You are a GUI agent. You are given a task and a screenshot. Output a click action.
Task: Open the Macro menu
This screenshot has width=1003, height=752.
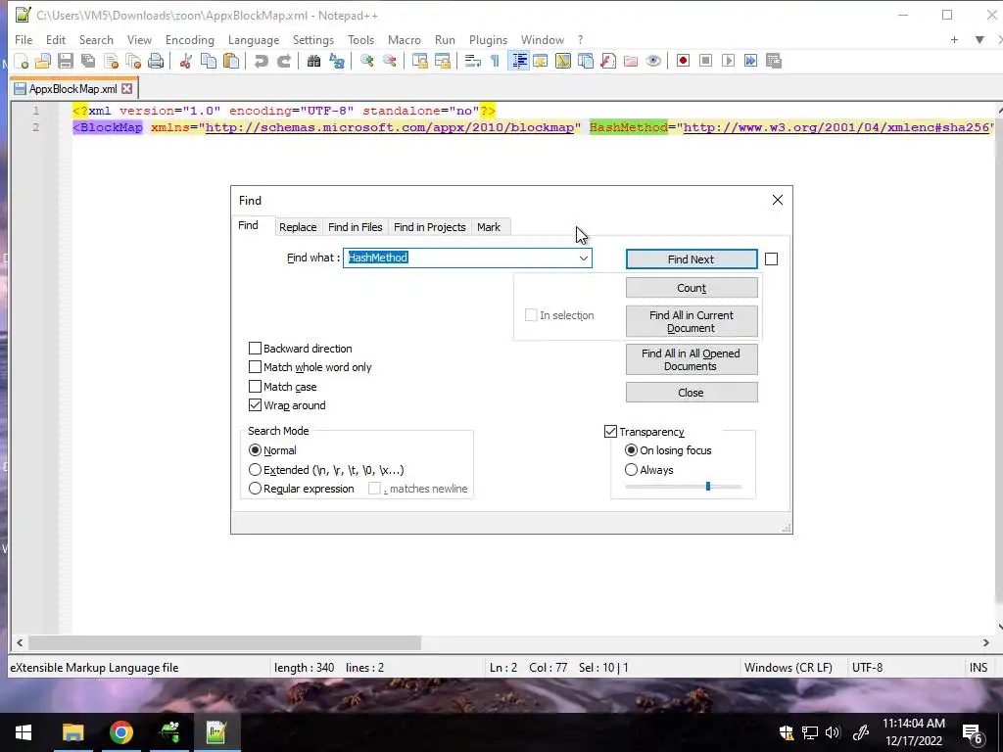coord(405,39)
